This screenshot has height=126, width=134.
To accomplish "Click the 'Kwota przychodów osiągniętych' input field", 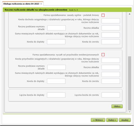I will pyautogui.click(x=111, y=60).
